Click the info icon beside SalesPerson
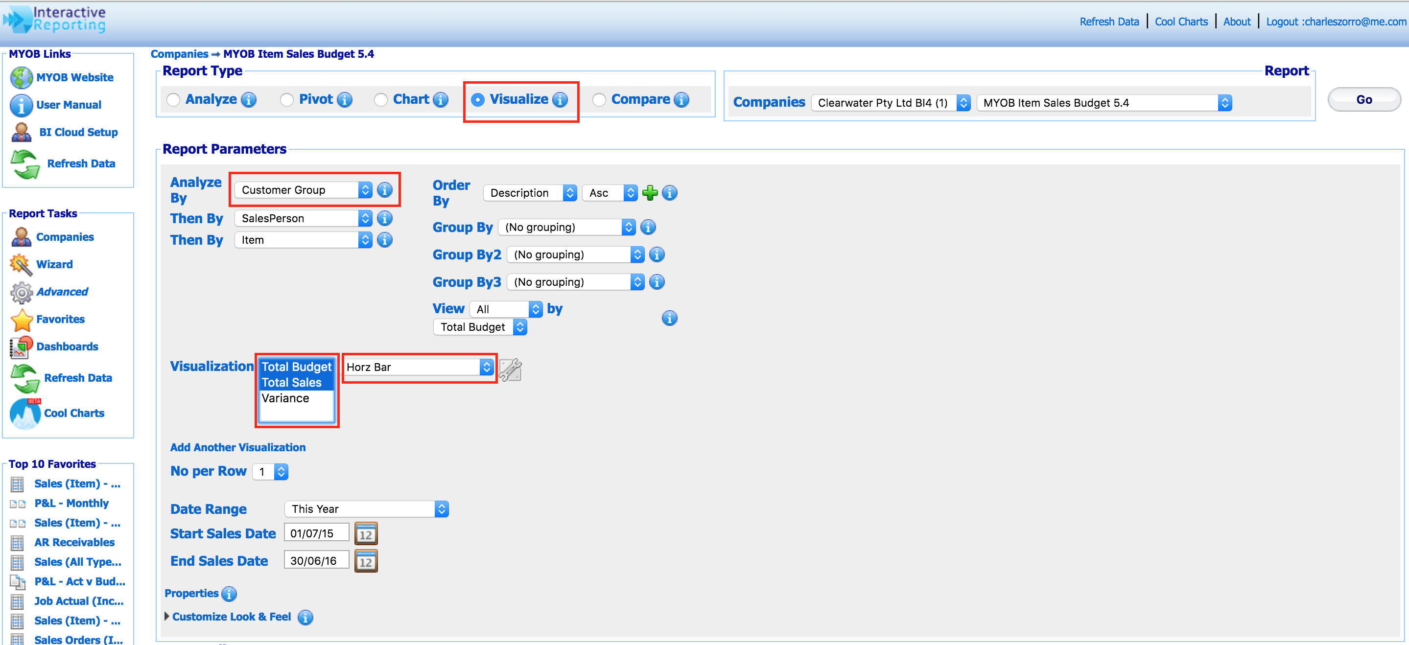 coord(385,218)
